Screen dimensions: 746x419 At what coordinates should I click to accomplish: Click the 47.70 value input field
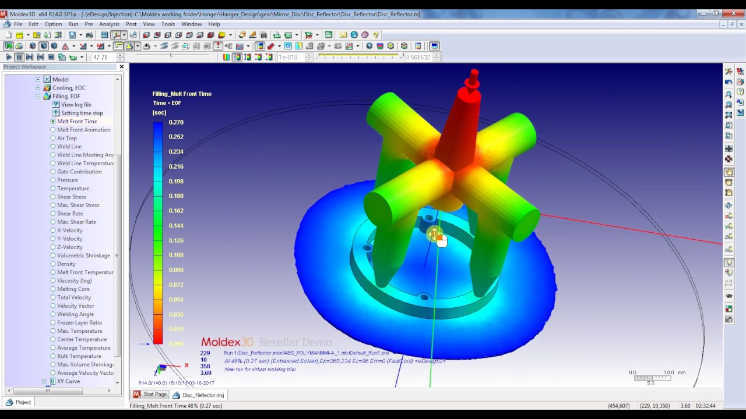(x=104, y=57)
